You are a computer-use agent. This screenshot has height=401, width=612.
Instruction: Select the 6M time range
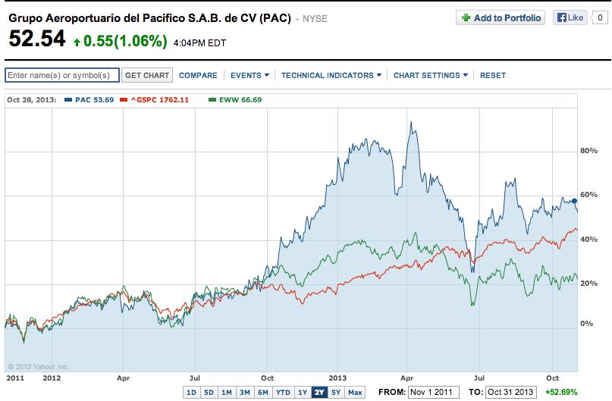click(263, 392)
